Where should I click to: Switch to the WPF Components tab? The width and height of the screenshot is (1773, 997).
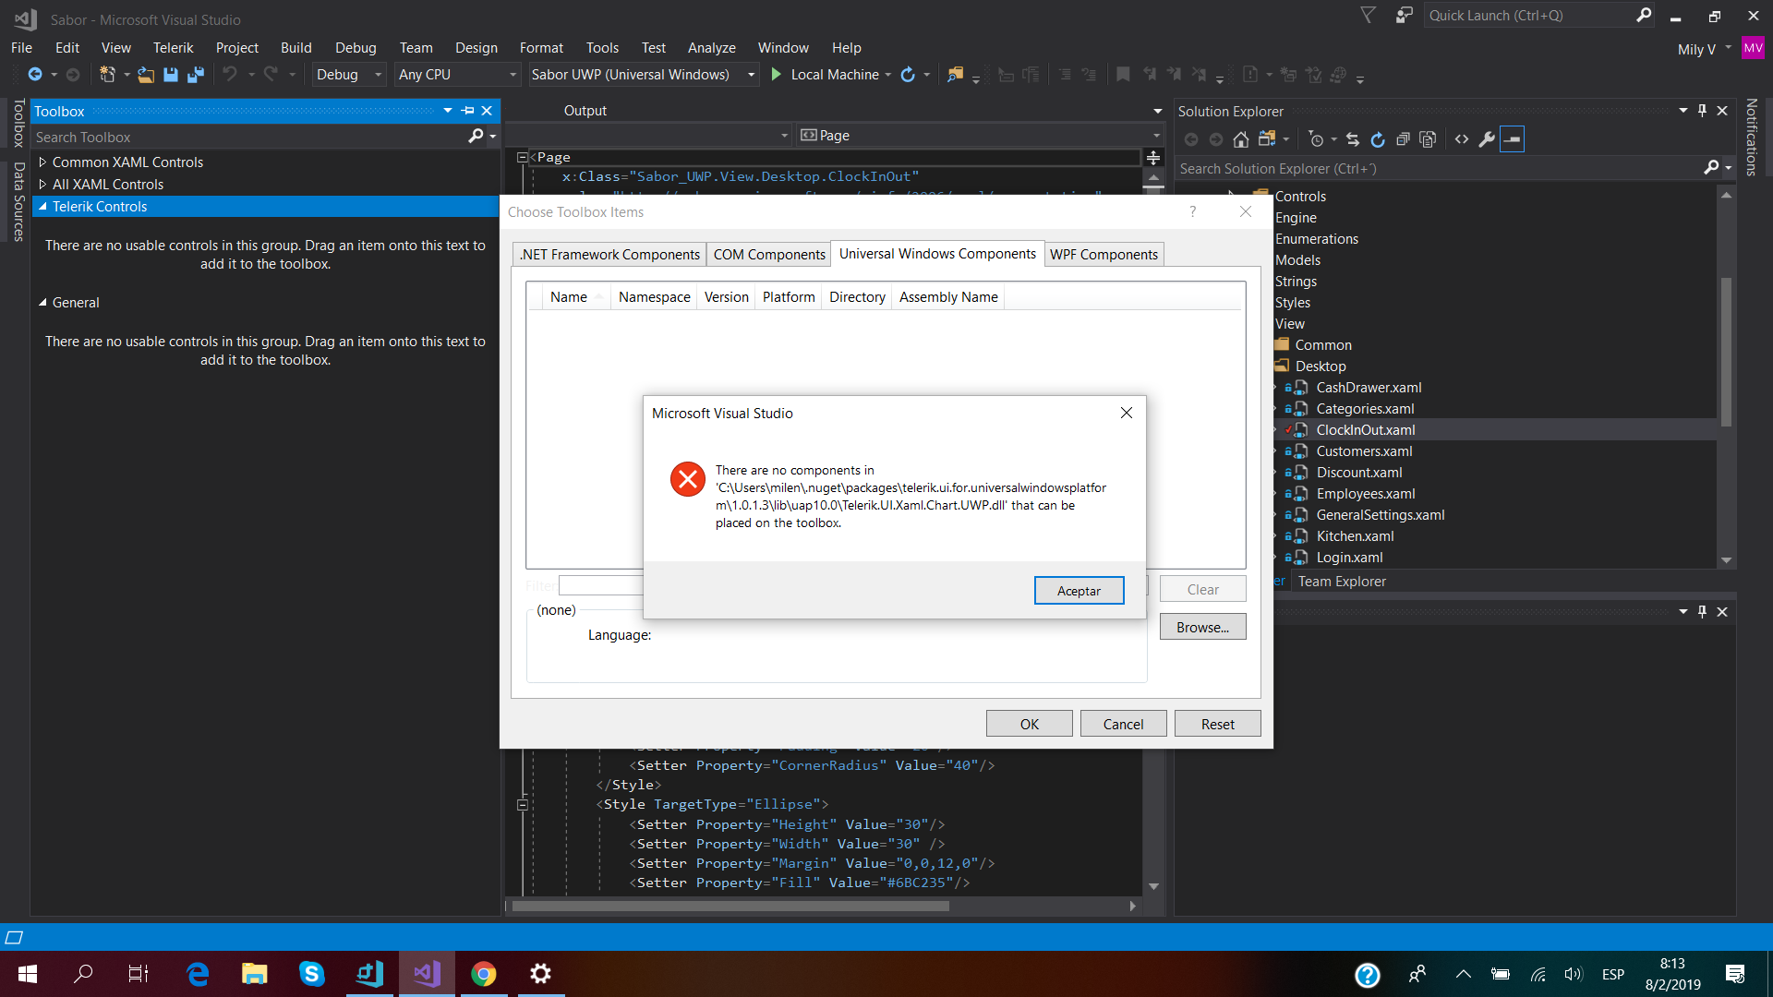click(x=1104, y=255)
